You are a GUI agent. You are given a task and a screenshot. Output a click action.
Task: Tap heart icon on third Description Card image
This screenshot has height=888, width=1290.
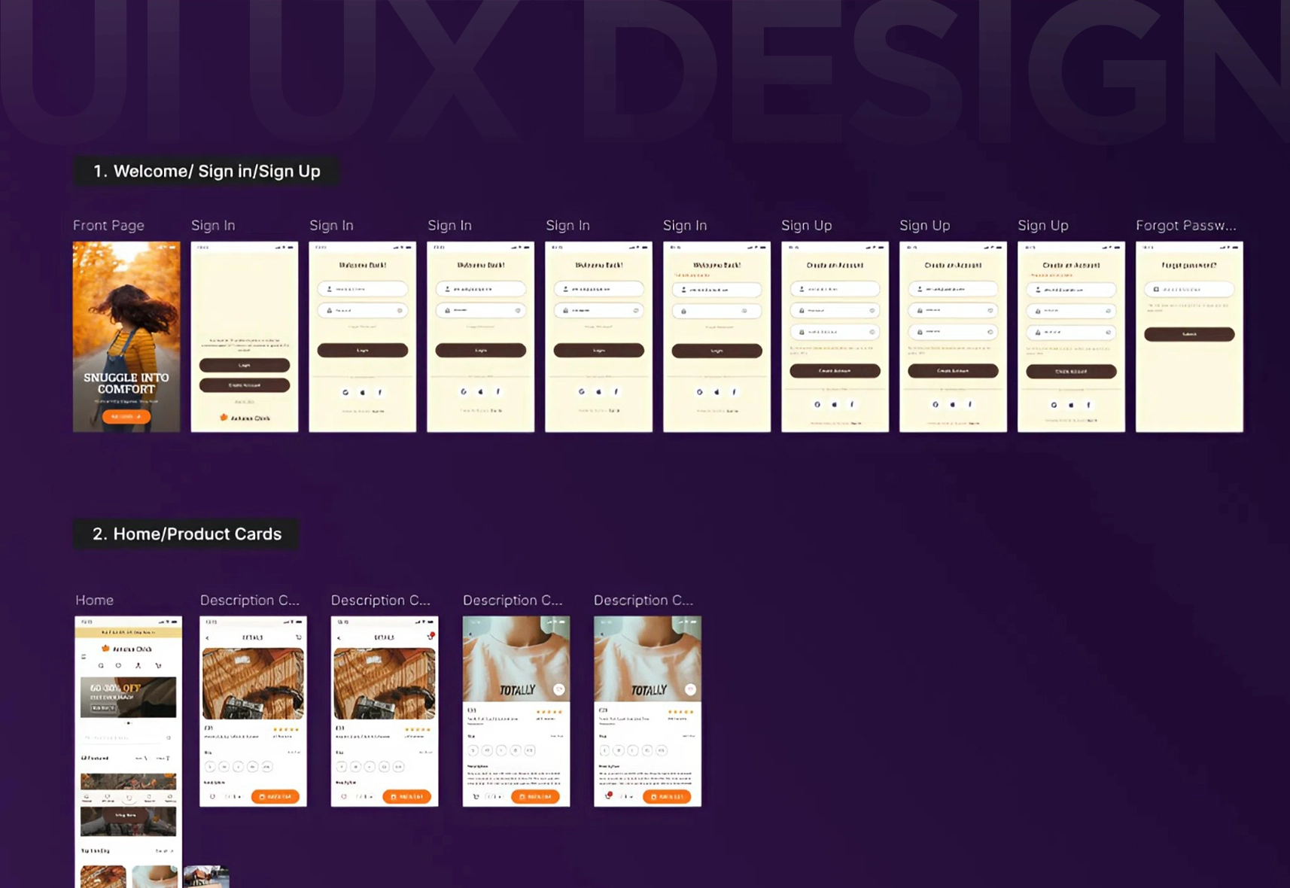click(558, 689)
